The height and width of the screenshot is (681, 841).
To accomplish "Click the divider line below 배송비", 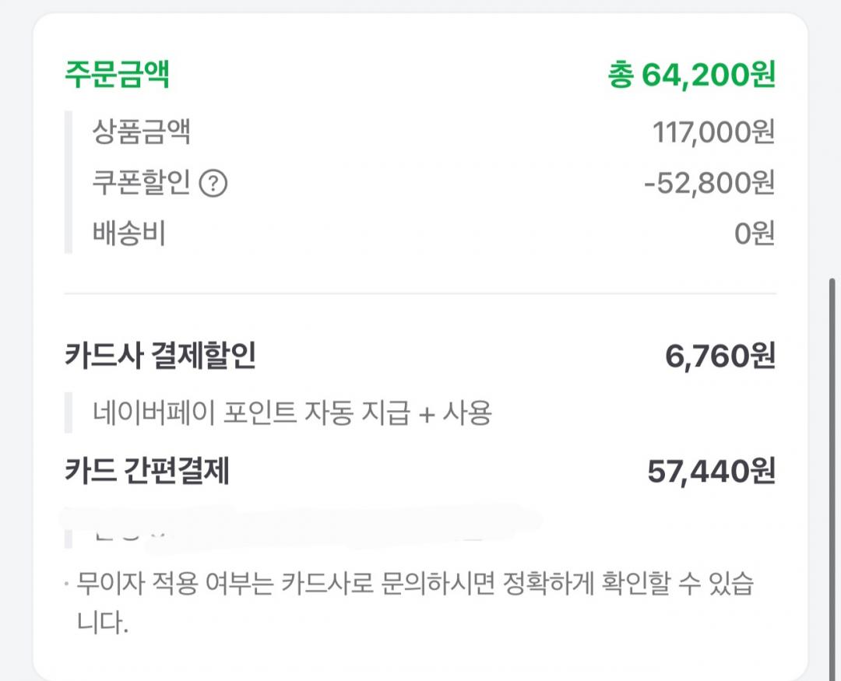I will click(x=420, y=294).
